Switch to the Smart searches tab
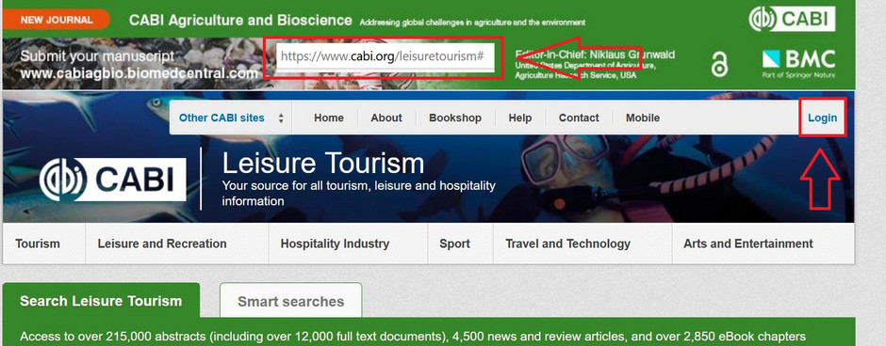Viewport: 886px width, 346px height. 290,302
